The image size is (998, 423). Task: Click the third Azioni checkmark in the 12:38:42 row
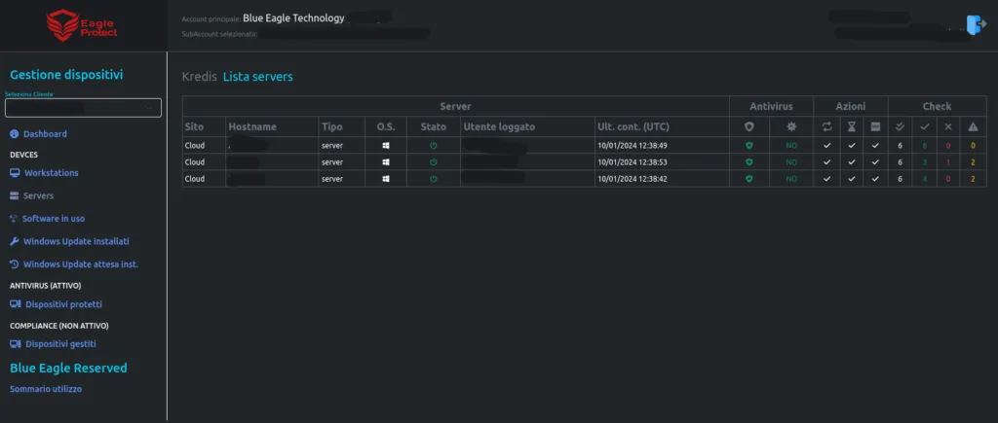click(x=876, y=179)
